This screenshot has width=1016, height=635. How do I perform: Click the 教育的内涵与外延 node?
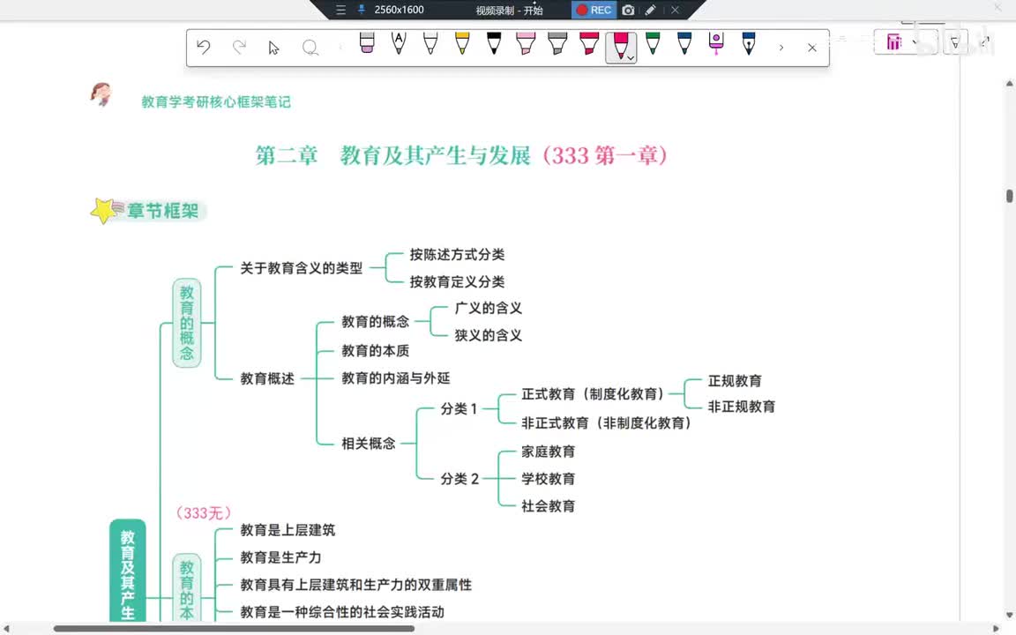[x=395, y=378]
